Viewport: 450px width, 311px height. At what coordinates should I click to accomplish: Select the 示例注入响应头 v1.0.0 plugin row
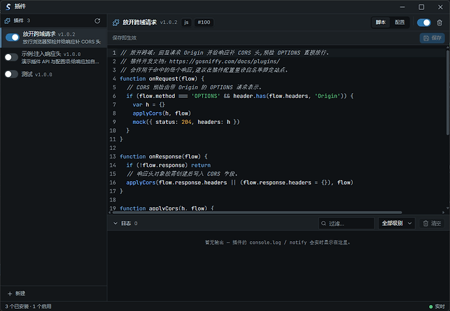53,57
